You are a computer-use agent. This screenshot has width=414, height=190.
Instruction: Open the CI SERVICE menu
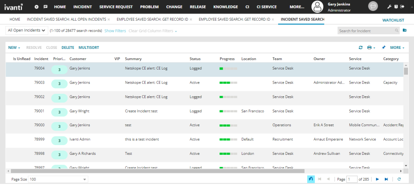pos(267,7)
